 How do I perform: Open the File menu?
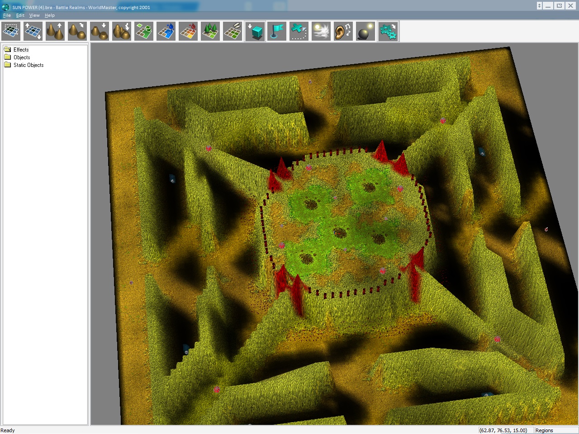7,15
